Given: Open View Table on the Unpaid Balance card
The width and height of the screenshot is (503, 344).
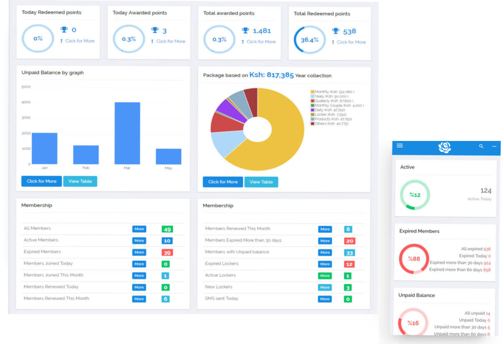Looking at the screenshot, I should (80, 181).
